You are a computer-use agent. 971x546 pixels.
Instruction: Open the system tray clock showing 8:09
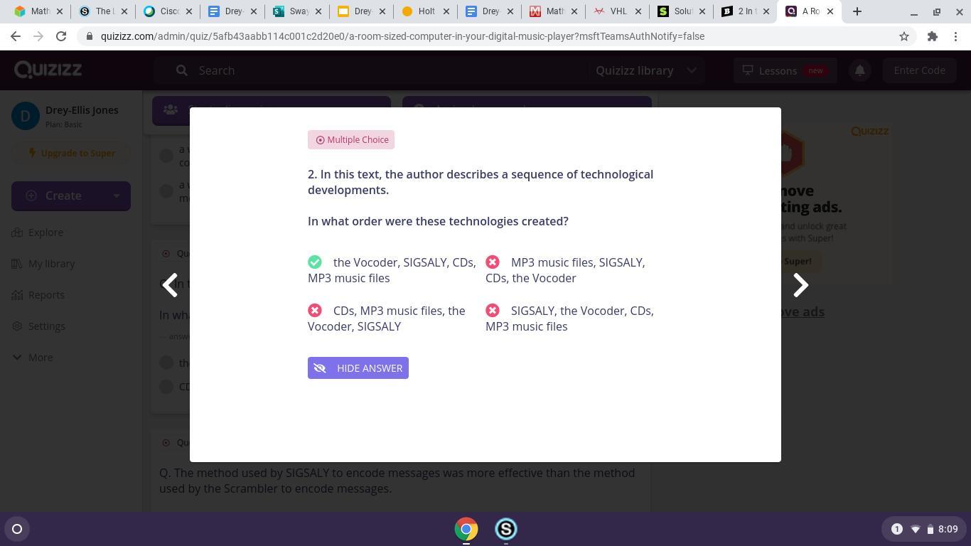948,529
